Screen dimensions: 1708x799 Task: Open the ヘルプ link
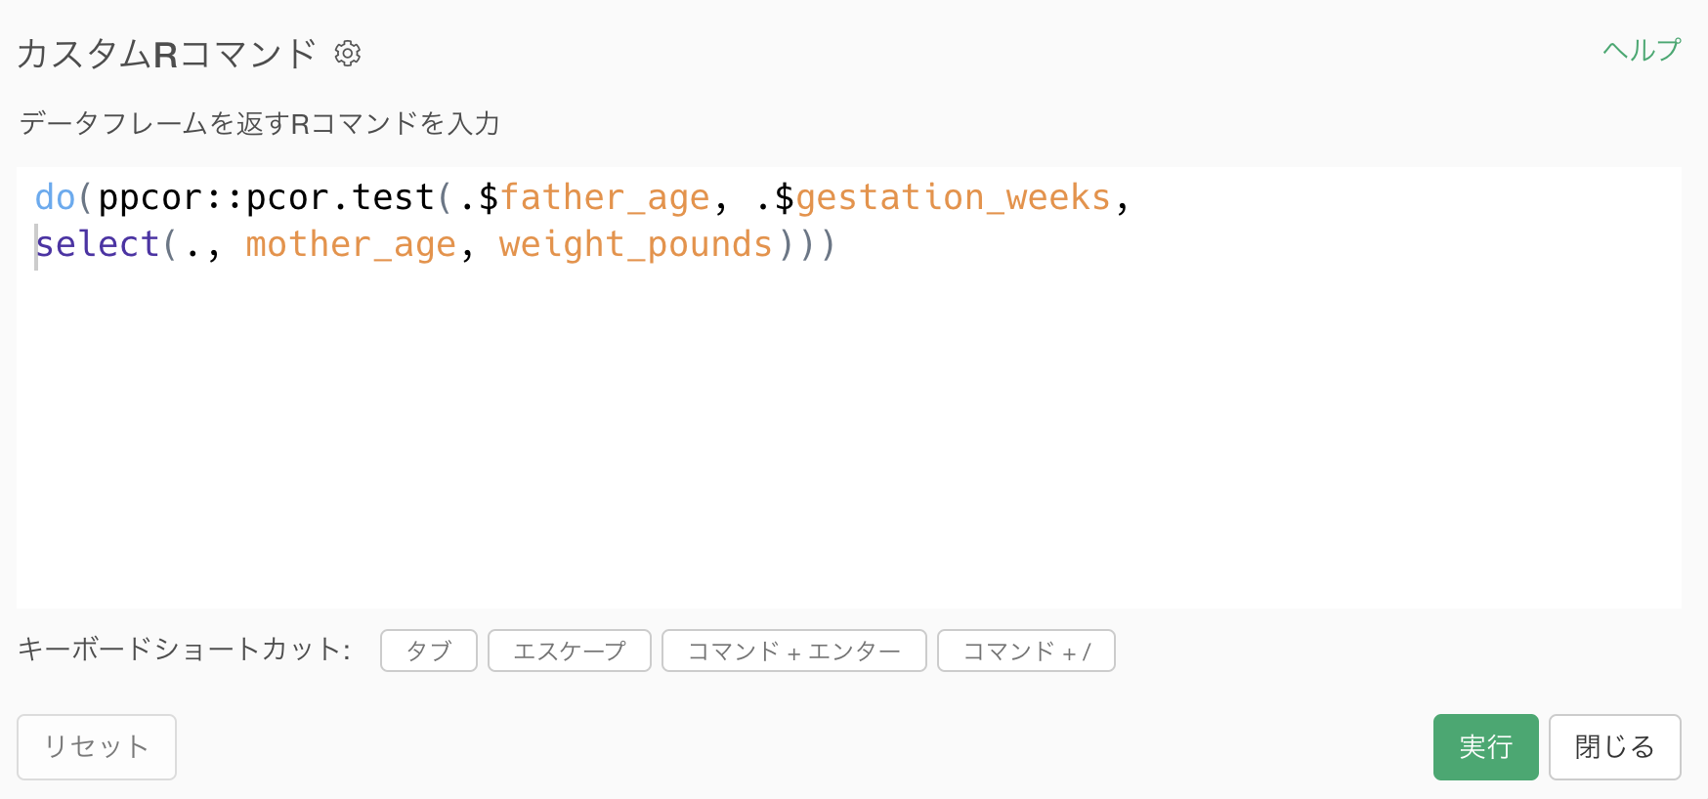pos(1641,50)
